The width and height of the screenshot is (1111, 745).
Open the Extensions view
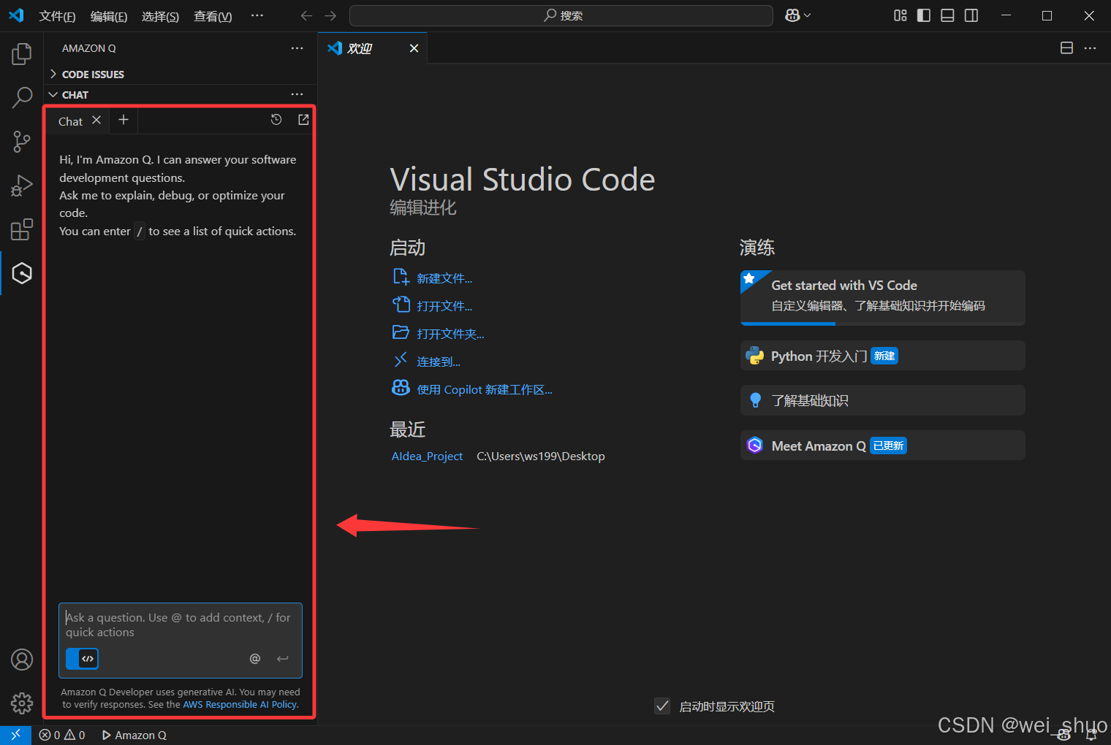pyautogui.click(x=22, y=230)
